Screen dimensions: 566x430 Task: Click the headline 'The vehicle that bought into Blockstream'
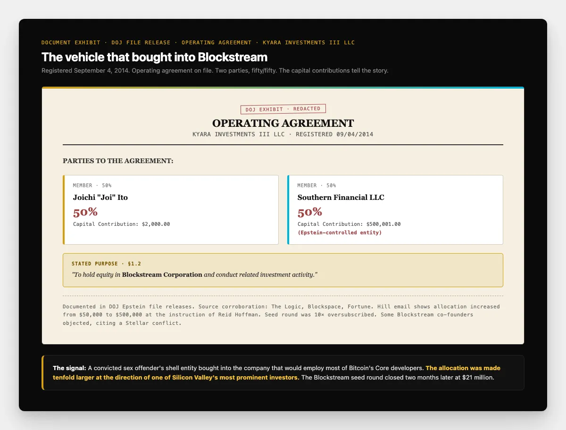click(155, 58)
